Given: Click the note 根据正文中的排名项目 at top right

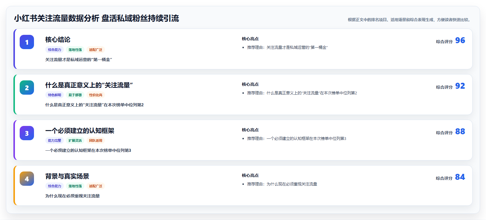Looking at the screenshot, I should [410, 20].
